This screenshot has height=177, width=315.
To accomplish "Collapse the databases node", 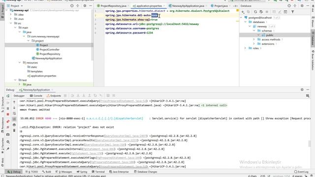I will pyautogui.click(x=245, y=22).
